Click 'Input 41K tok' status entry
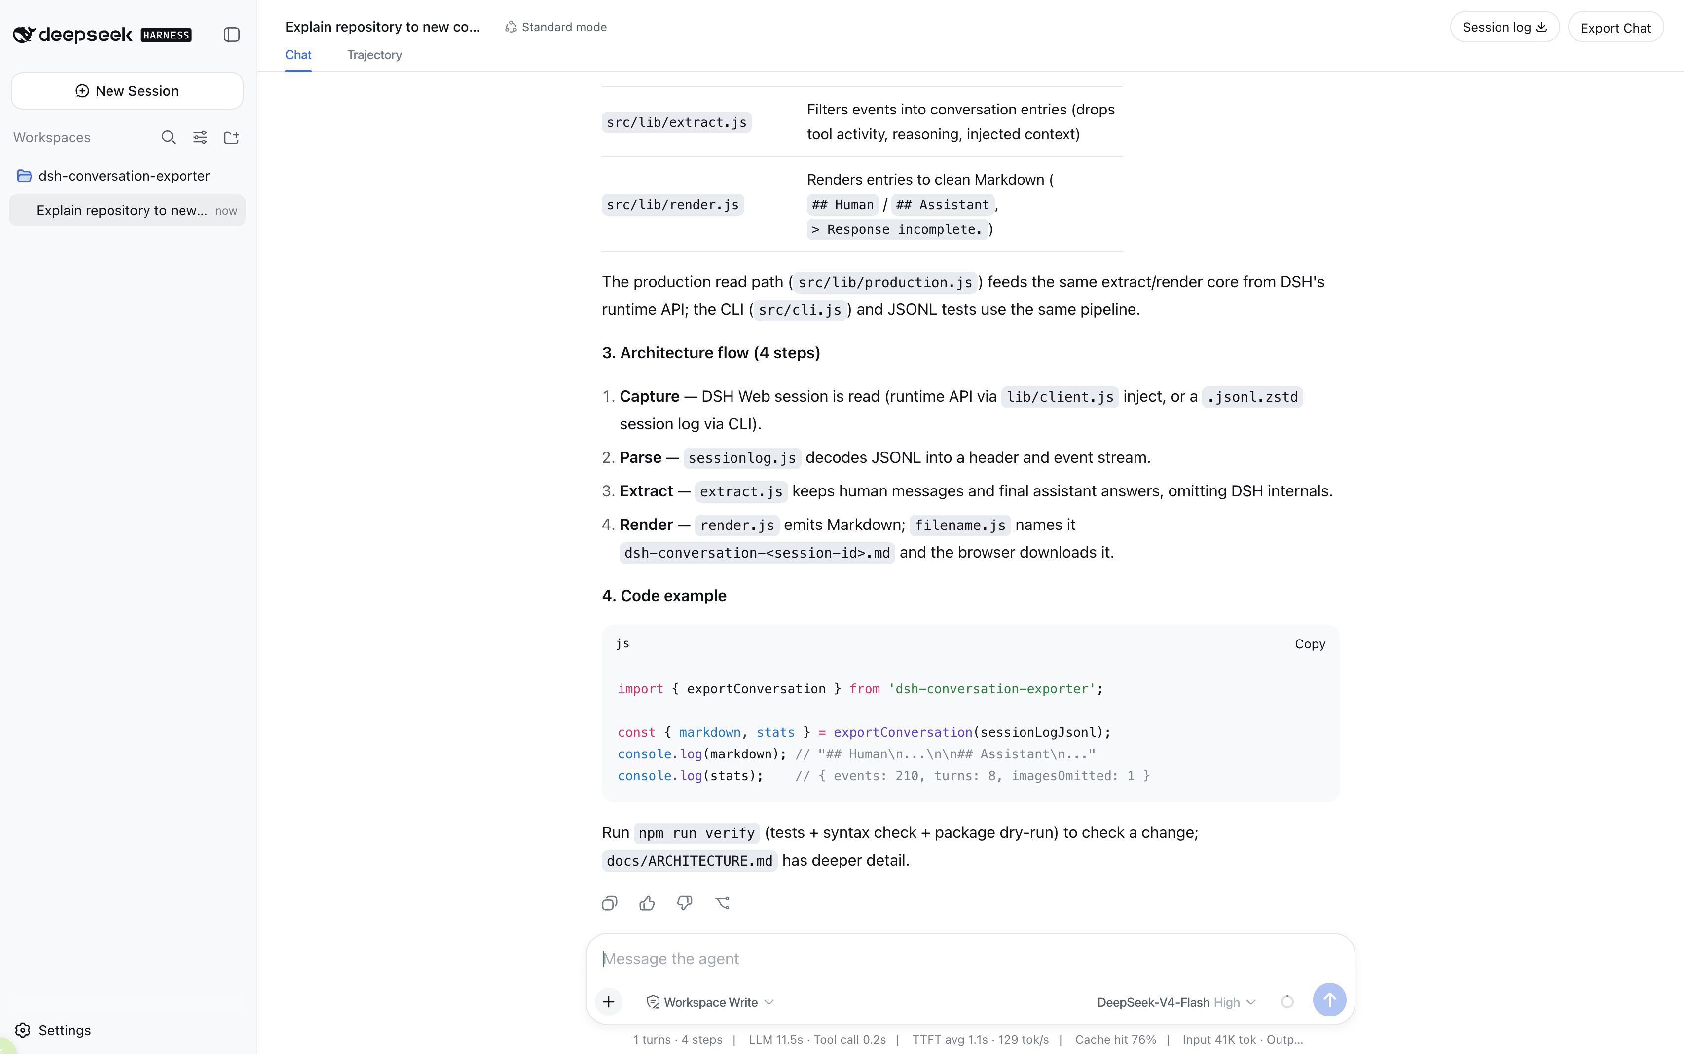The height and width of the screenshot is (1054, 1684). point(1218,1039)
